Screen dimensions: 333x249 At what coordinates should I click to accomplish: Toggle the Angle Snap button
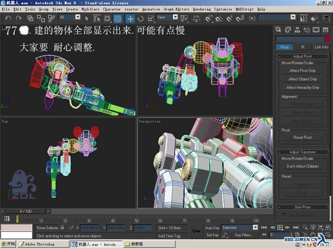tap(219, 19)
